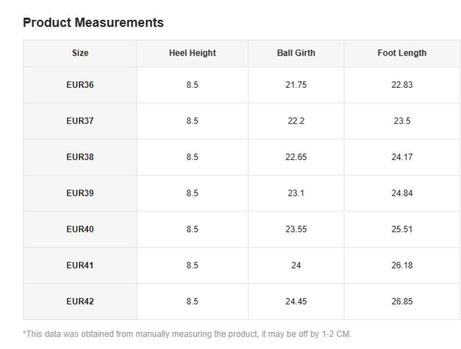Select the 22.83 foot length cell
The width and height of the screenshot is (461, 349).
(402, 85)
